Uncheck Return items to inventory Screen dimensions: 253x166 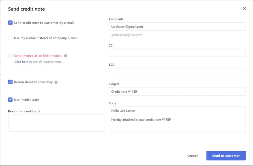click(11, 82)
